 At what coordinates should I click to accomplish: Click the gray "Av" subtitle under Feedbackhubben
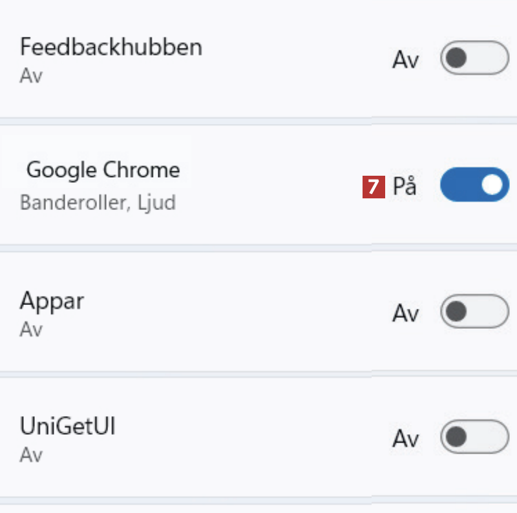pyautogui.click(x=30, y=76)
